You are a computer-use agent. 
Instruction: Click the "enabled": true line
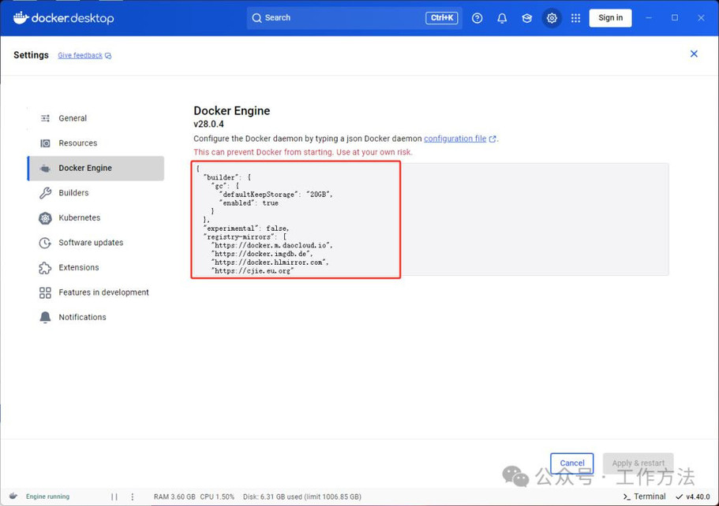(249, 203)
